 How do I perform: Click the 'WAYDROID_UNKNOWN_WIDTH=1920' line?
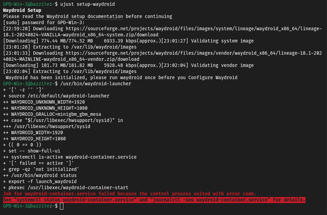[x=44, y=102]
